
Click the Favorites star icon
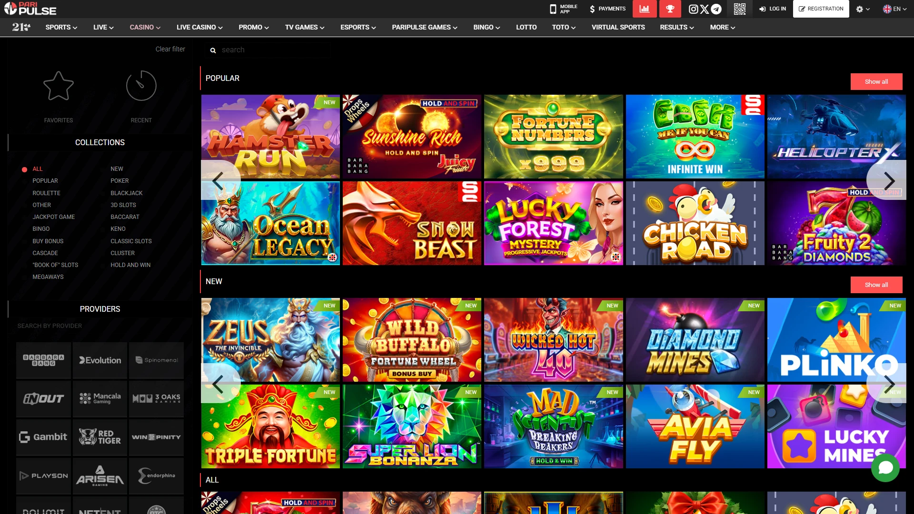click(58, 86)
